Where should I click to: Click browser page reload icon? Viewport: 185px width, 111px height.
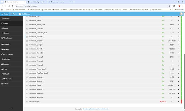(x=10, y=6)
